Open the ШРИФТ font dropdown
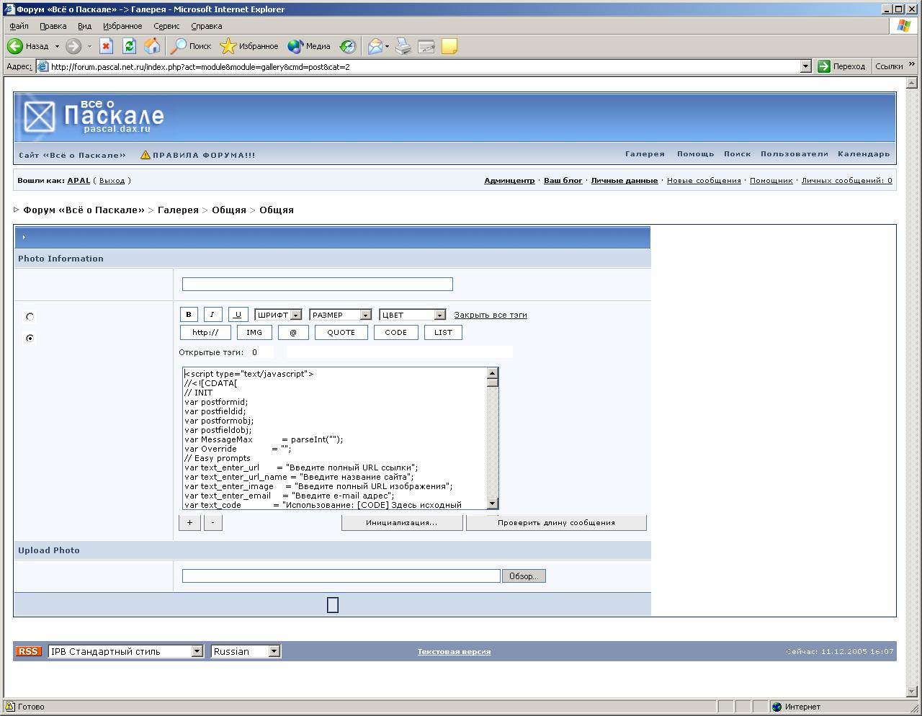The height and width of the screenshot is (716, 922). tap(278, 315)
